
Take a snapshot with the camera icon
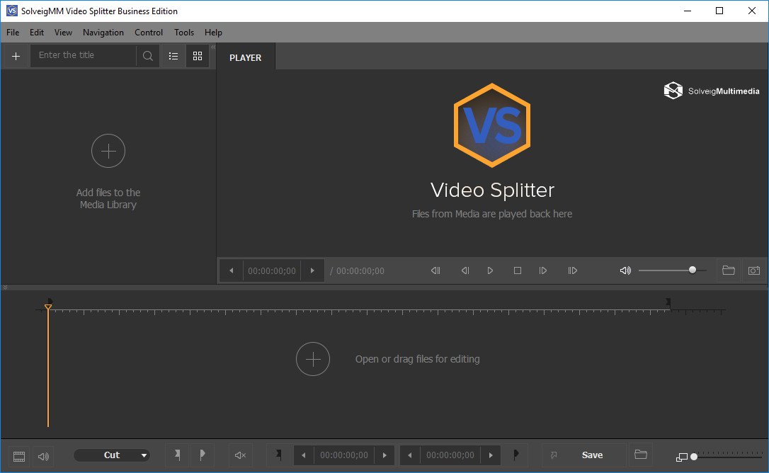[x=754, y=270]
